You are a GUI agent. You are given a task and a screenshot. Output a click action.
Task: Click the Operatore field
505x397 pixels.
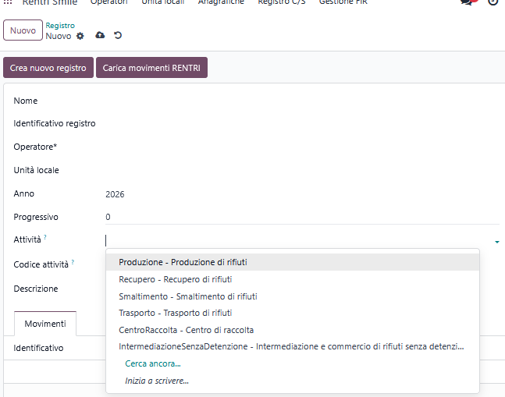pyautogui.click(x=302, y=147)
